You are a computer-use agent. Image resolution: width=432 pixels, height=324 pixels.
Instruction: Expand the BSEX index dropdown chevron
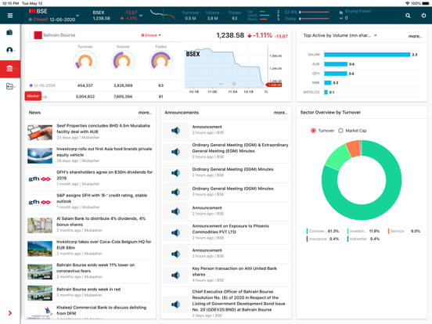(x=141, y=16)
